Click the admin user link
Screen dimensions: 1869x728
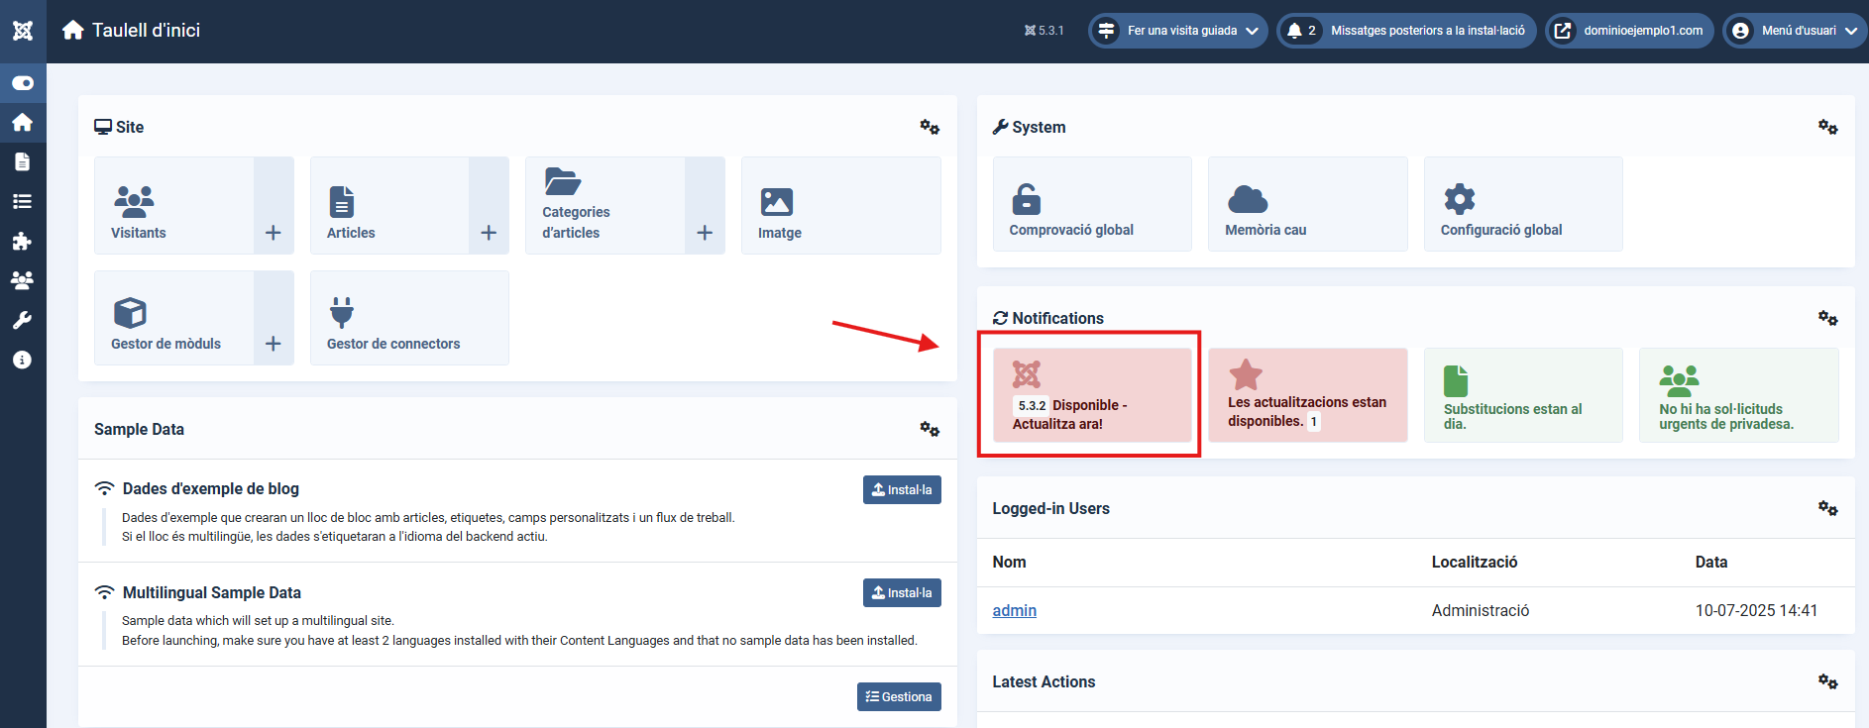[1014, 610]
